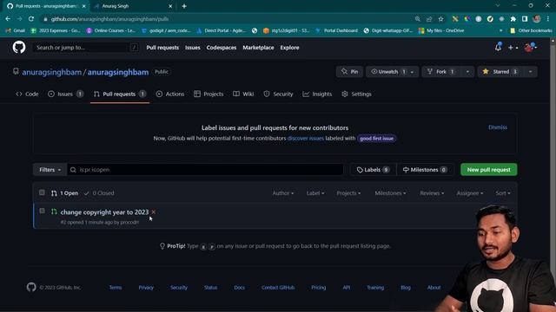Image resolution: width=556 pixels, height=312 pixels.
Task: Click New pull request button
Action: coord(488,170)
